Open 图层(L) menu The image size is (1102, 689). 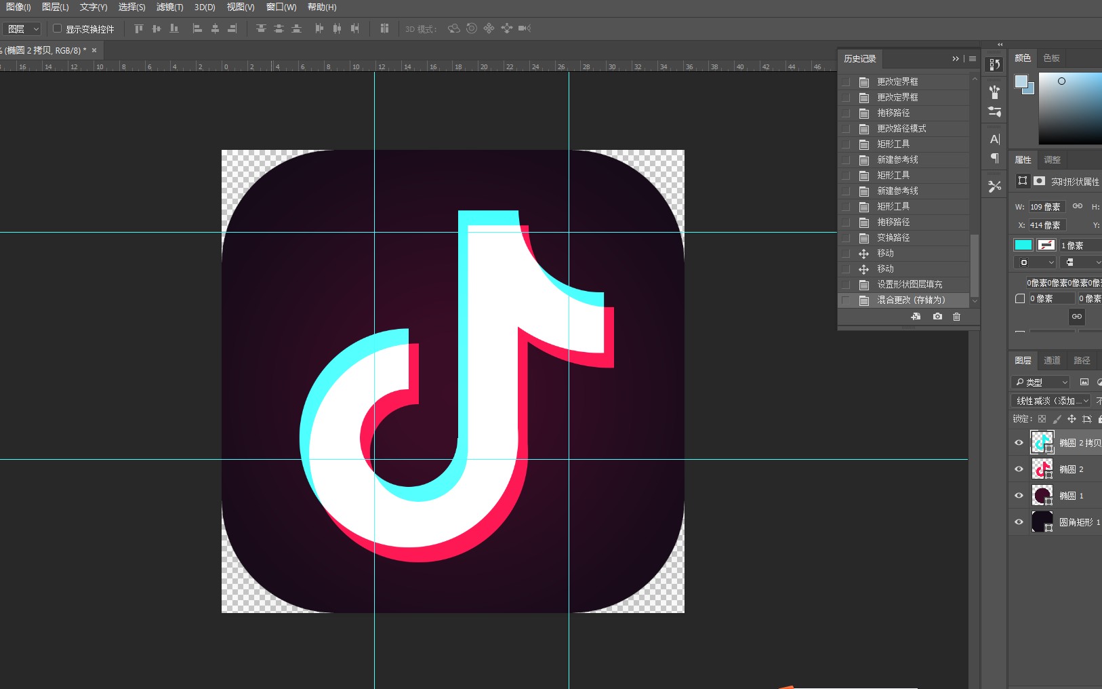coord(55,7)
